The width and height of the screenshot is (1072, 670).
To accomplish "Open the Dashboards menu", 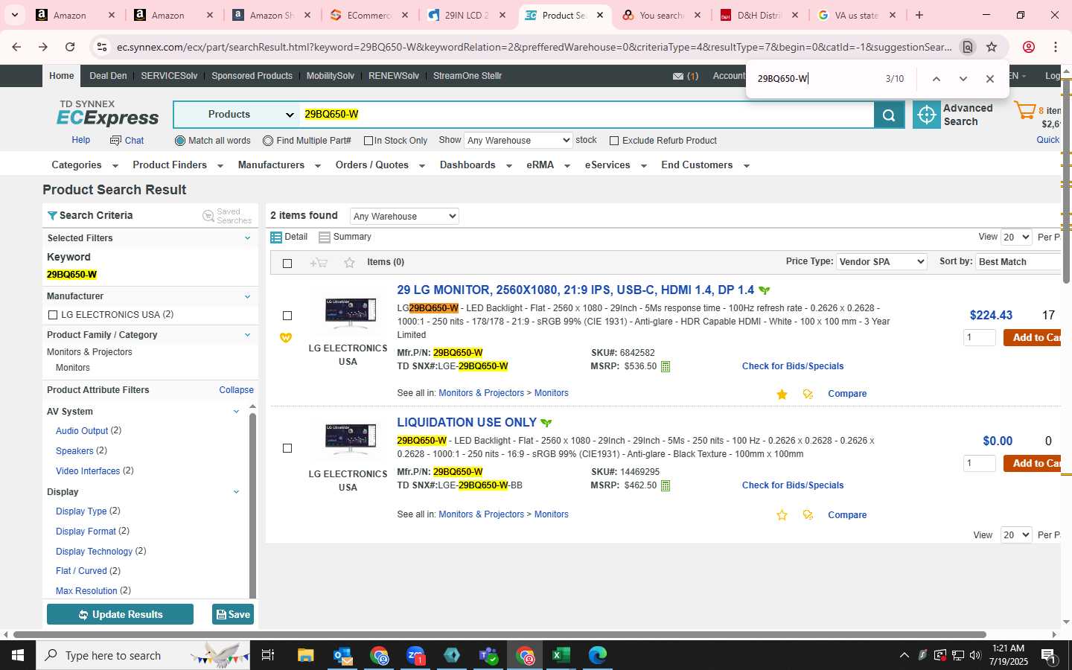I will point(476,165).
